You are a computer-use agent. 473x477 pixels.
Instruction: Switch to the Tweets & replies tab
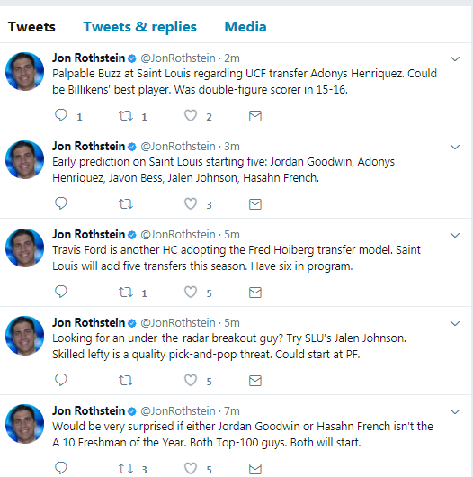click(x=140, y=27)
